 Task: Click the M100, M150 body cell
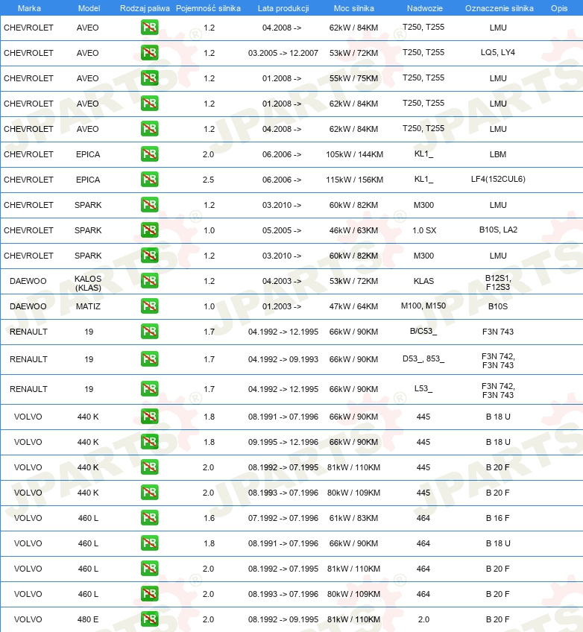(423, 306)
